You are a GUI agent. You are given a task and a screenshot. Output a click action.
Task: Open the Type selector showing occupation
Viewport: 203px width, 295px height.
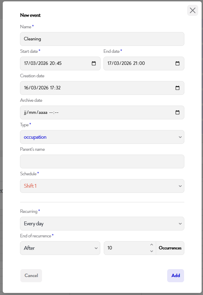coord(102,137)
